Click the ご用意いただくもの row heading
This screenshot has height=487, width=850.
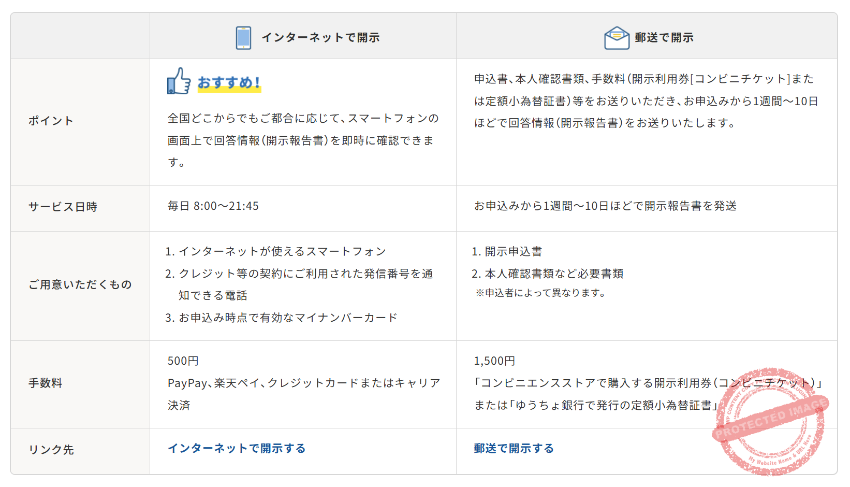coord(80,284)
